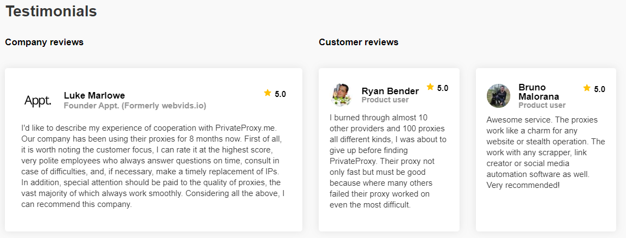Image resolution: width=626 pixels, height=238 pixels.
Task: Click 'Product user' label under Bruno Malorana
Action: point(542,105)
